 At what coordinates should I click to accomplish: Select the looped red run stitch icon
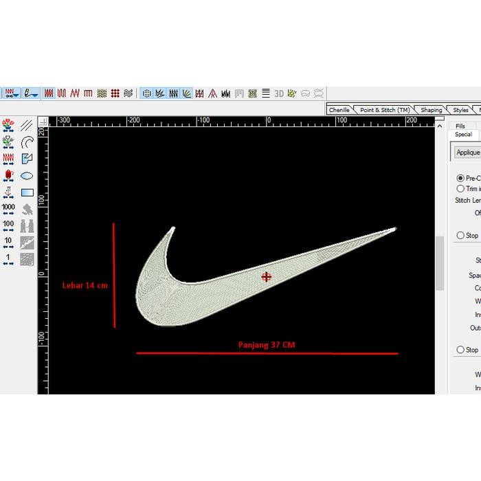click(62, 93)
